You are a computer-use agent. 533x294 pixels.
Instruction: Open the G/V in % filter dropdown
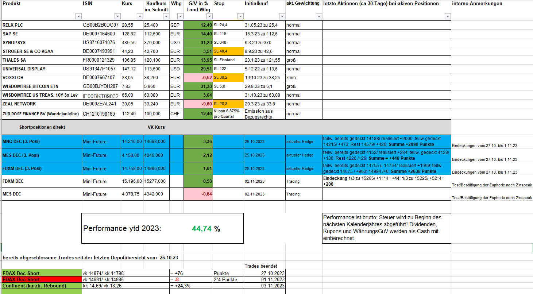coord(209,16)
